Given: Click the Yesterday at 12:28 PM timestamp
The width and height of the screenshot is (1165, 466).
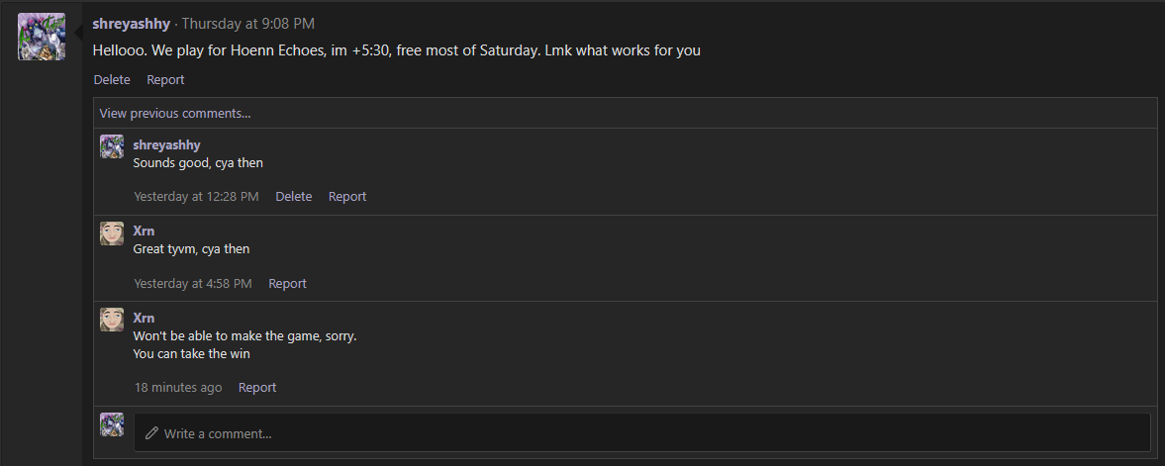Looking at the screenshot, I should pyautogui.click(x=196, y=196).
